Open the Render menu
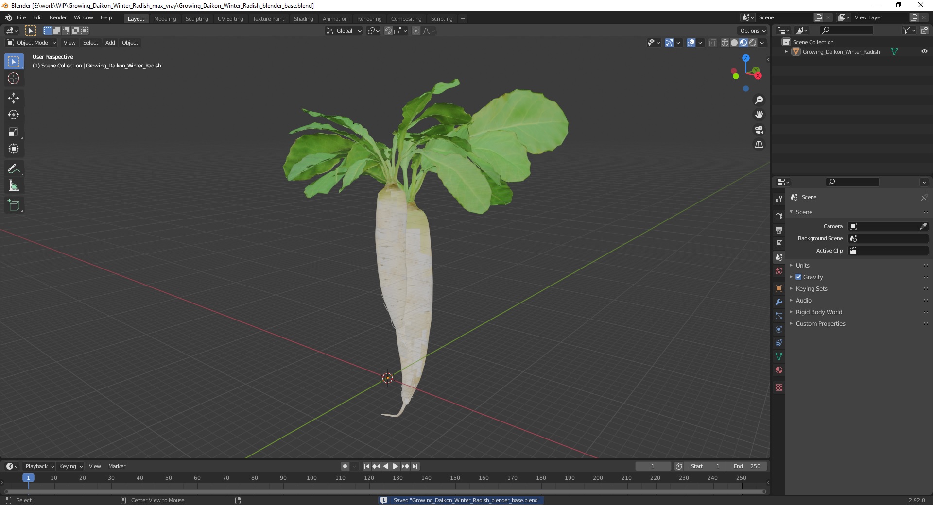Screen dimensions: 933x505 [58, 17]
